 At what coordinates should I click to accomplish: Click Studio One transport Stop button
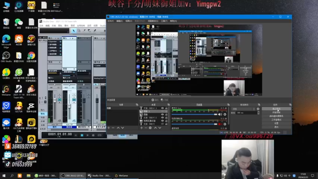(x=82, y=135)
